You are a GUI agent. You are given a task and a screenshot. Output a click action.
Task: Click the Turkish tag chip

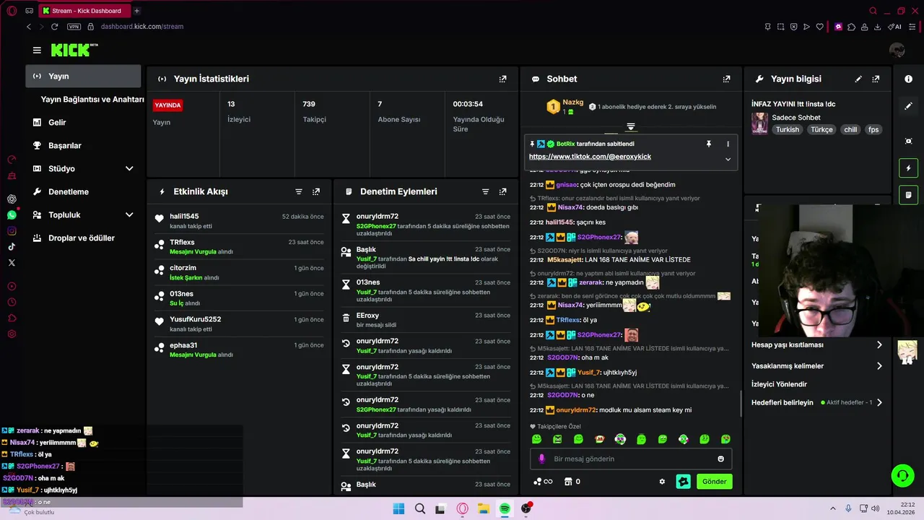pos(788,130)
